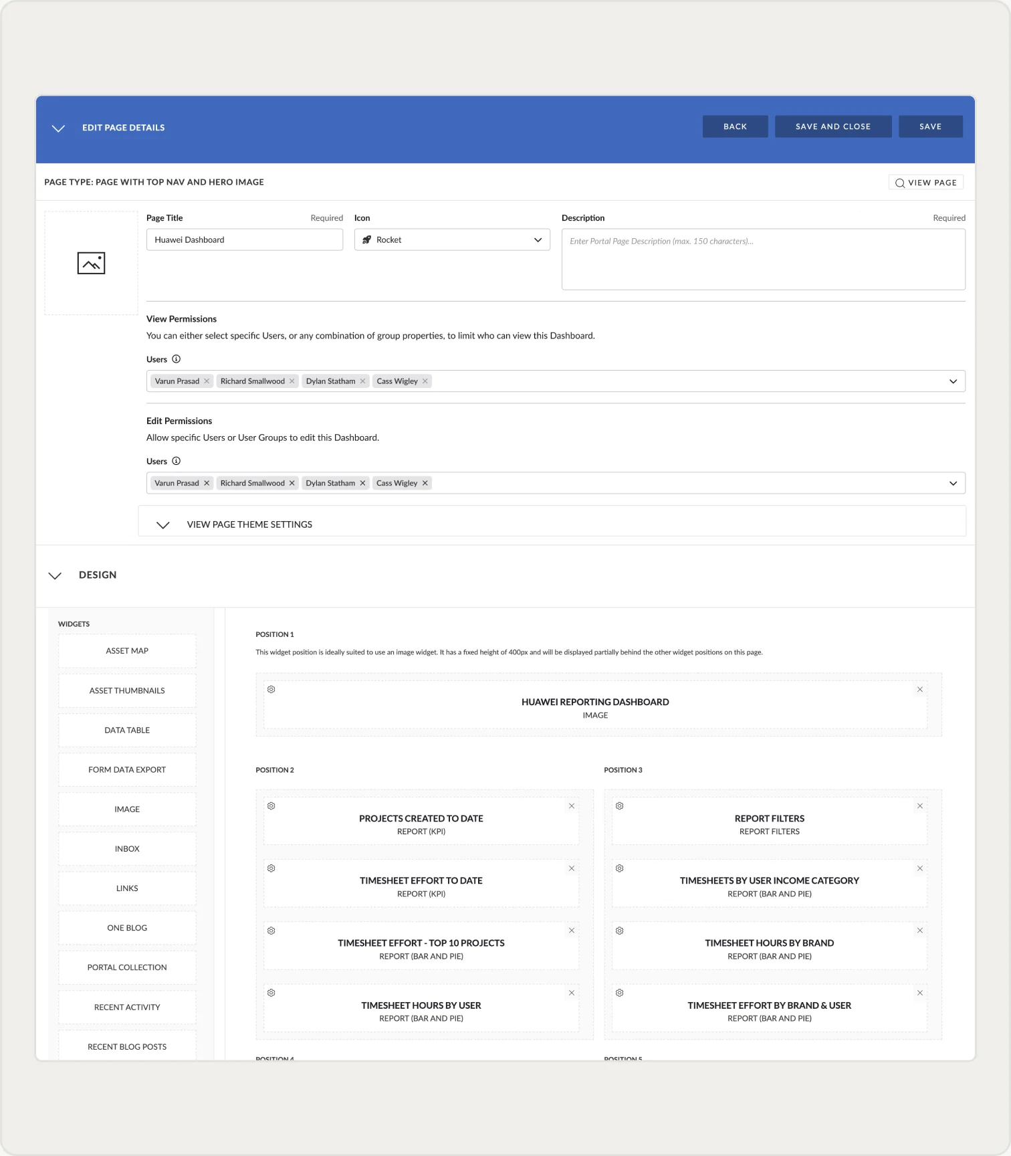The image size is (1011, 1156).
Task: Open settings gear for Timesheet Effort - Top 10 Projects
Action: (271, 931)
